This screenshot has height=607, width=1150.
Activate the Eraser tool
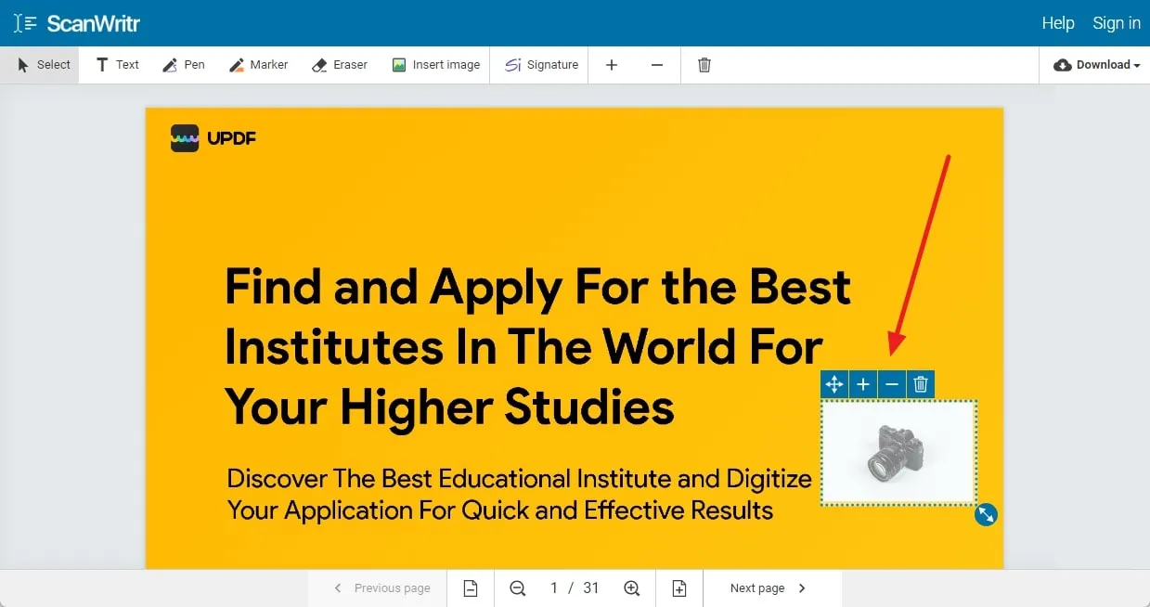tap(340, 65)
